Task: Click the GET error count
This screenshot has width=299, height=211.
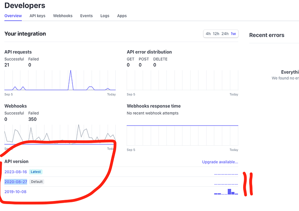Action: 128,65
